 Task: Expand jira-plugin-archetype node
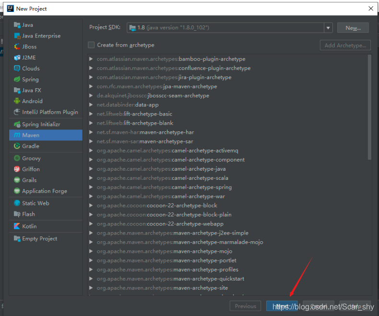click(91, 77)
